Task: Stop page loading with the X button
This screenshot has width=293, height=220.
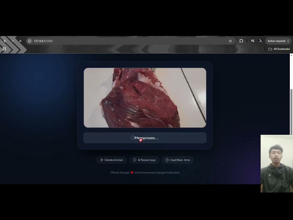Action: (x=20, y=41)
